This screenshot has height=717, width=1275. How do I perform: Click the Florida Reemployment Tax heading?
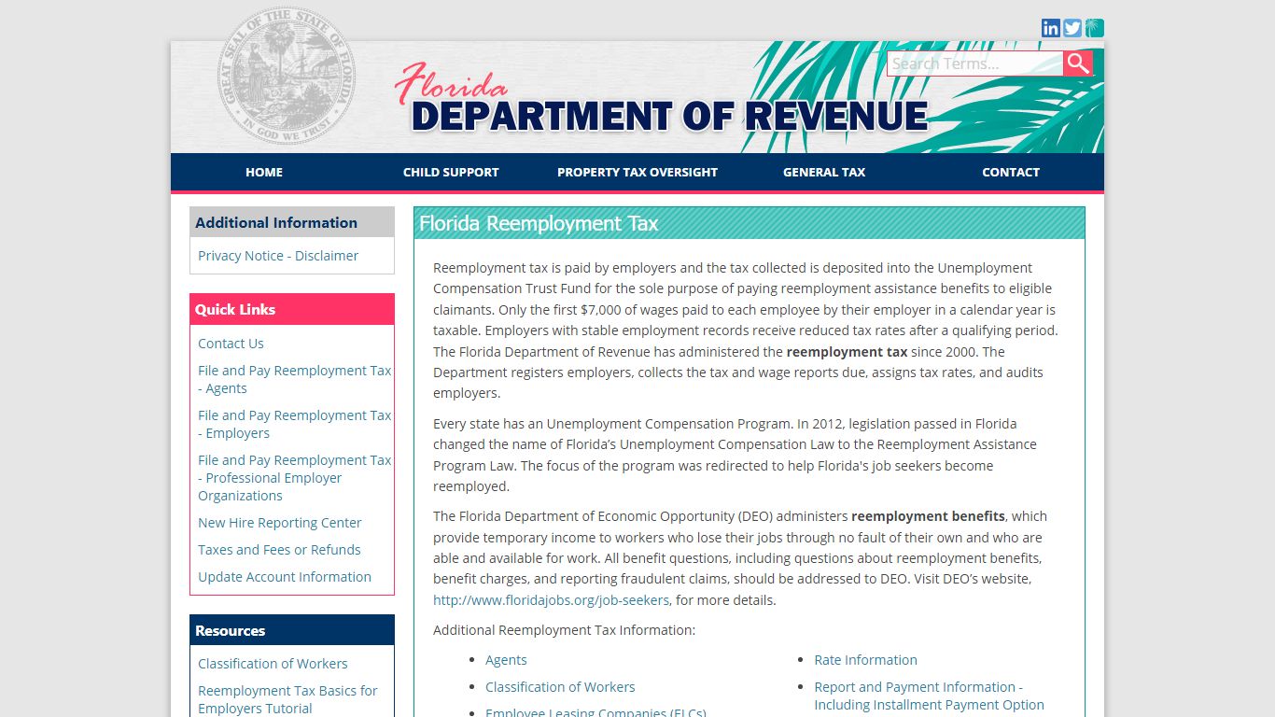(x=539, y=223)
